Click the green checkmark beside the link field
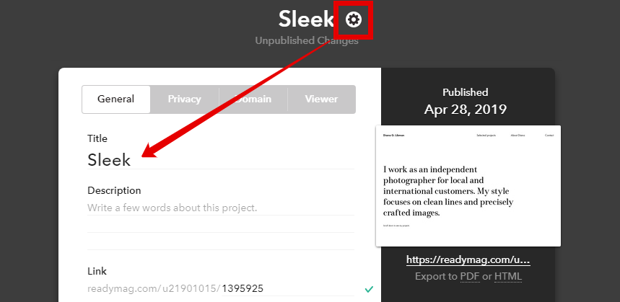Viewport: 620px width, 302px height. (369, 289)
